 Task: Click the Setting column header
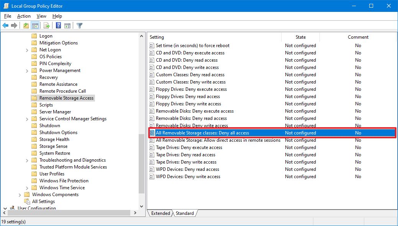215,37
